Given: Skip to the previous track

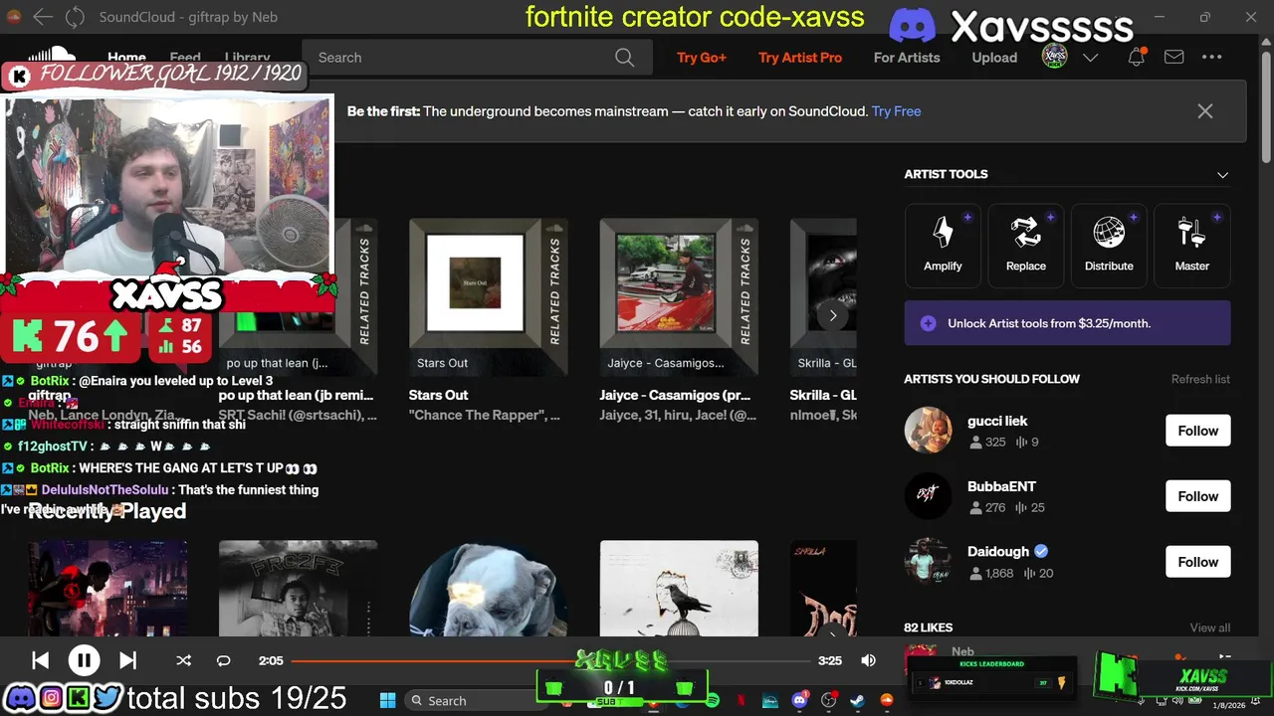Looking at the screenshot, I should coord(40,660).
